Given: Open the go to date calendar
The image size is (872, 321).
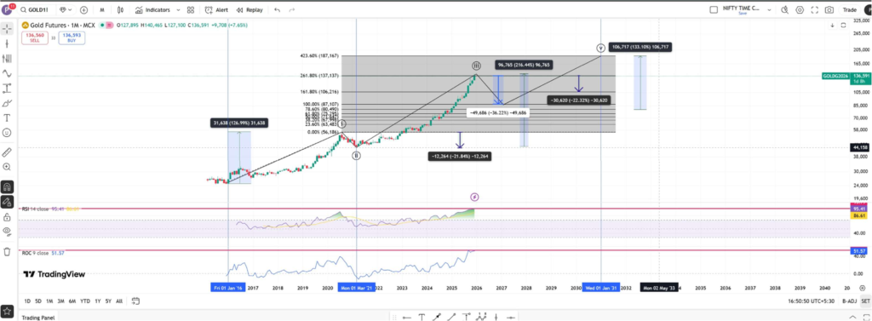Looking at the screenshot, I should pos(135,301).
